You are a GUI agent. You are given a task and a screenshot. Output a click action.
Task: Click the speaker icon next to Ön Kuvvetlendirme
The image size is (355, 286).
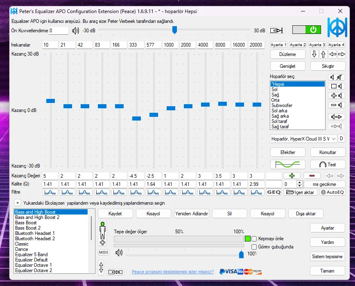click(x=75, y=31)
